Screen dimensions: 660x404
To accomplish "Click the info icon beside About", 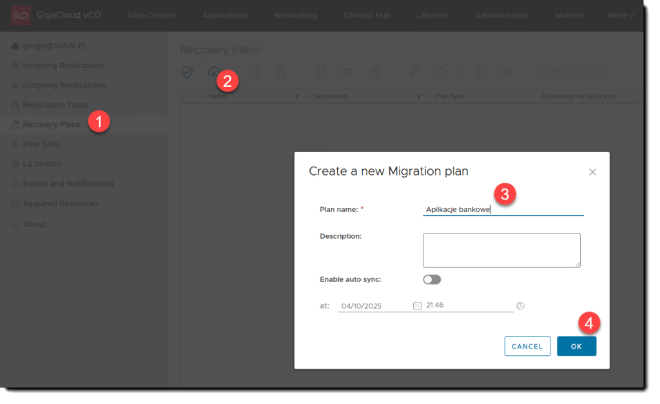I will pos(15,225).
